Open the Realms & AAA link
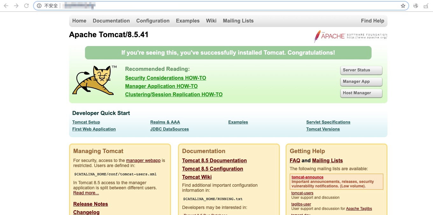 click(x=165, y=122)
